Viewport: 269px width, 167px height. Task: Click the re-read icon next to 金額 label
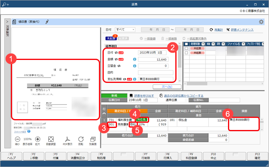[116, 59]
